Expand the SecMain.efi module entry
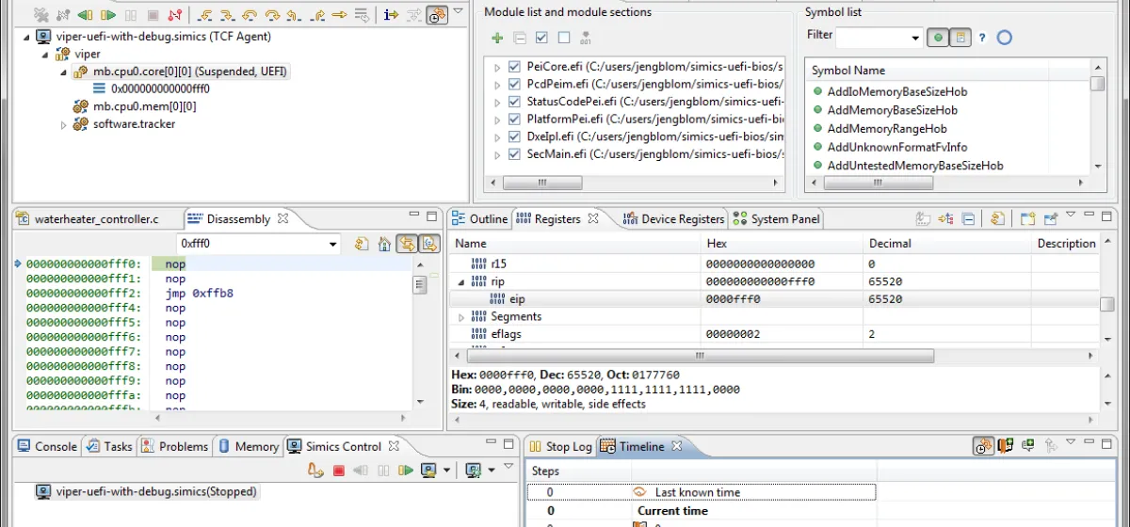This screenshot has width=1130, height=527. pyautogui.click(x=498, y=154)
